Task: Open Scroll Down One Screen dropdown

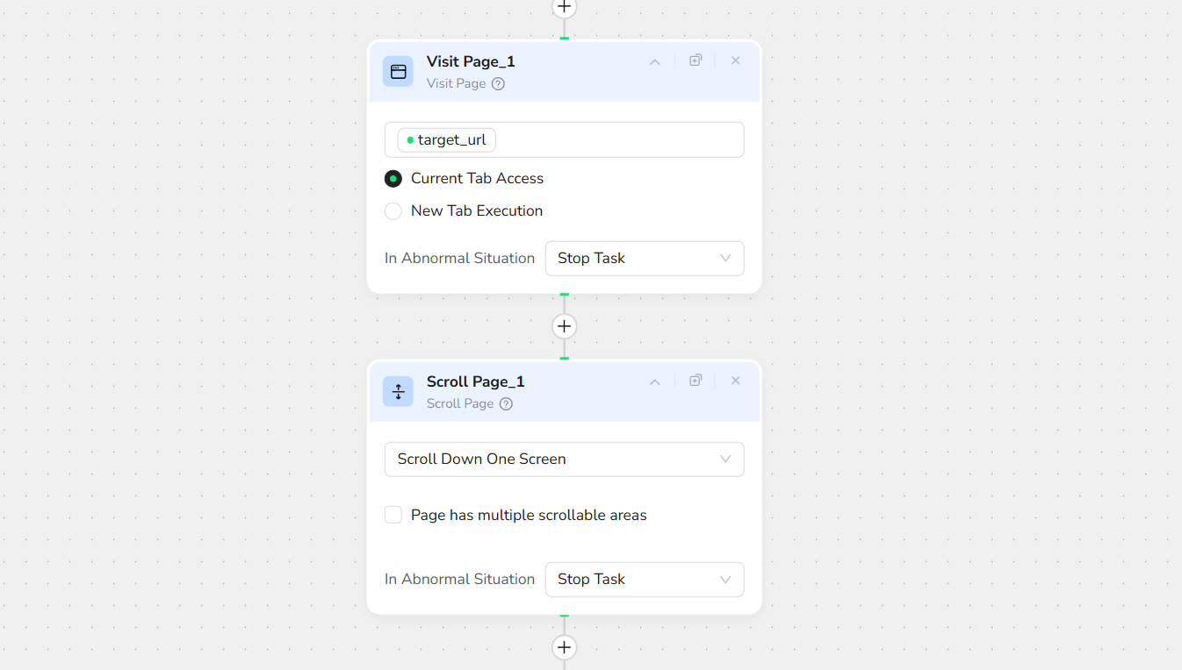Action: [x=564, y=460]
